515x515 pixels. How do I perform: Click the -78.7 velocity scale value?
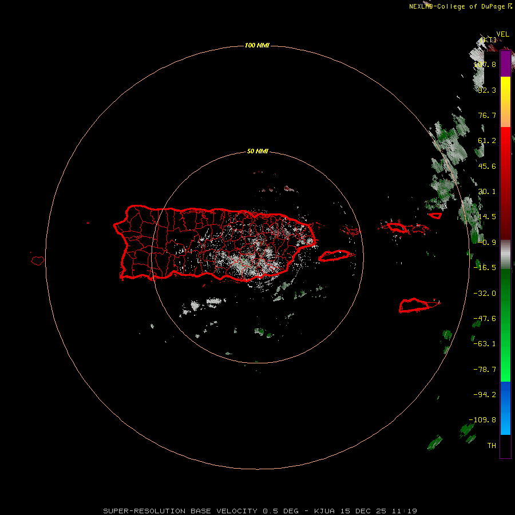[x=485, y=370]
